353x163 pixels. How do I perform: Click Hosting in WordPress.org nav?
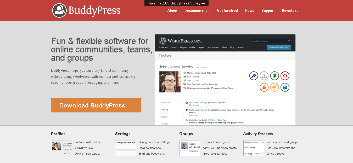click(240, 47)
